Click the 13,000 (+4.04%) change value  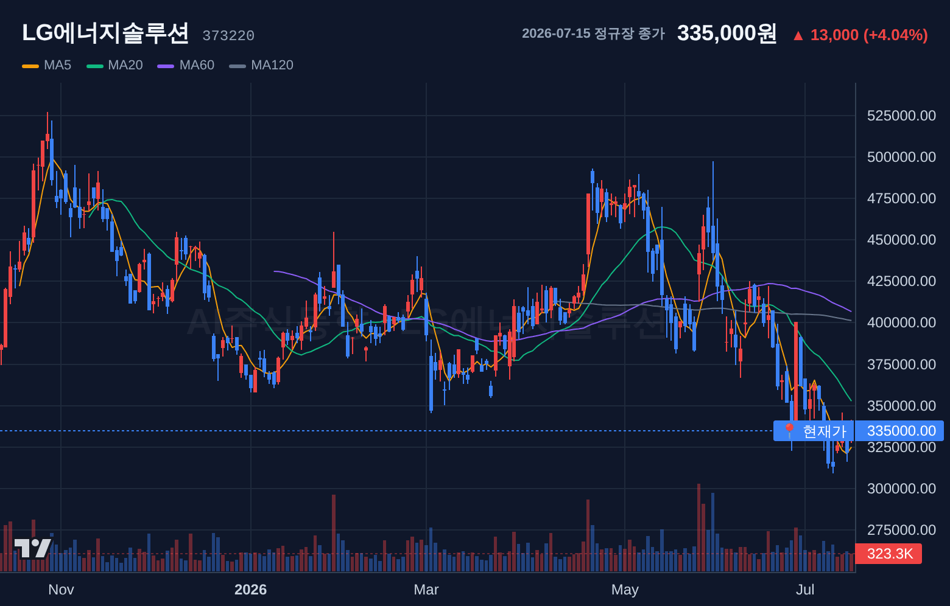click(869, 35)
